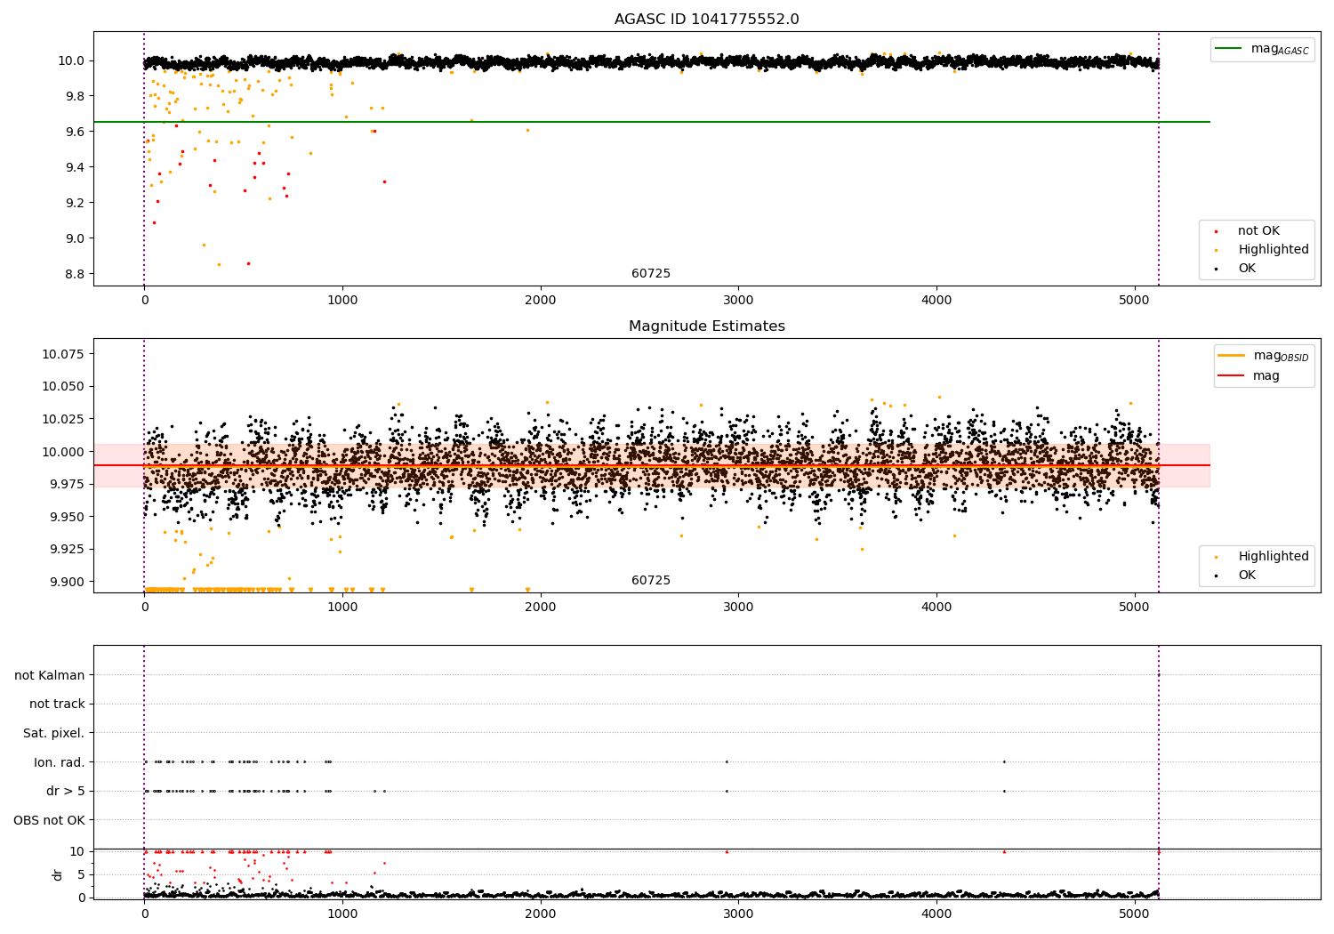
Task: Click the 10.075 y-axis tick label
Action: click(63, 354)
